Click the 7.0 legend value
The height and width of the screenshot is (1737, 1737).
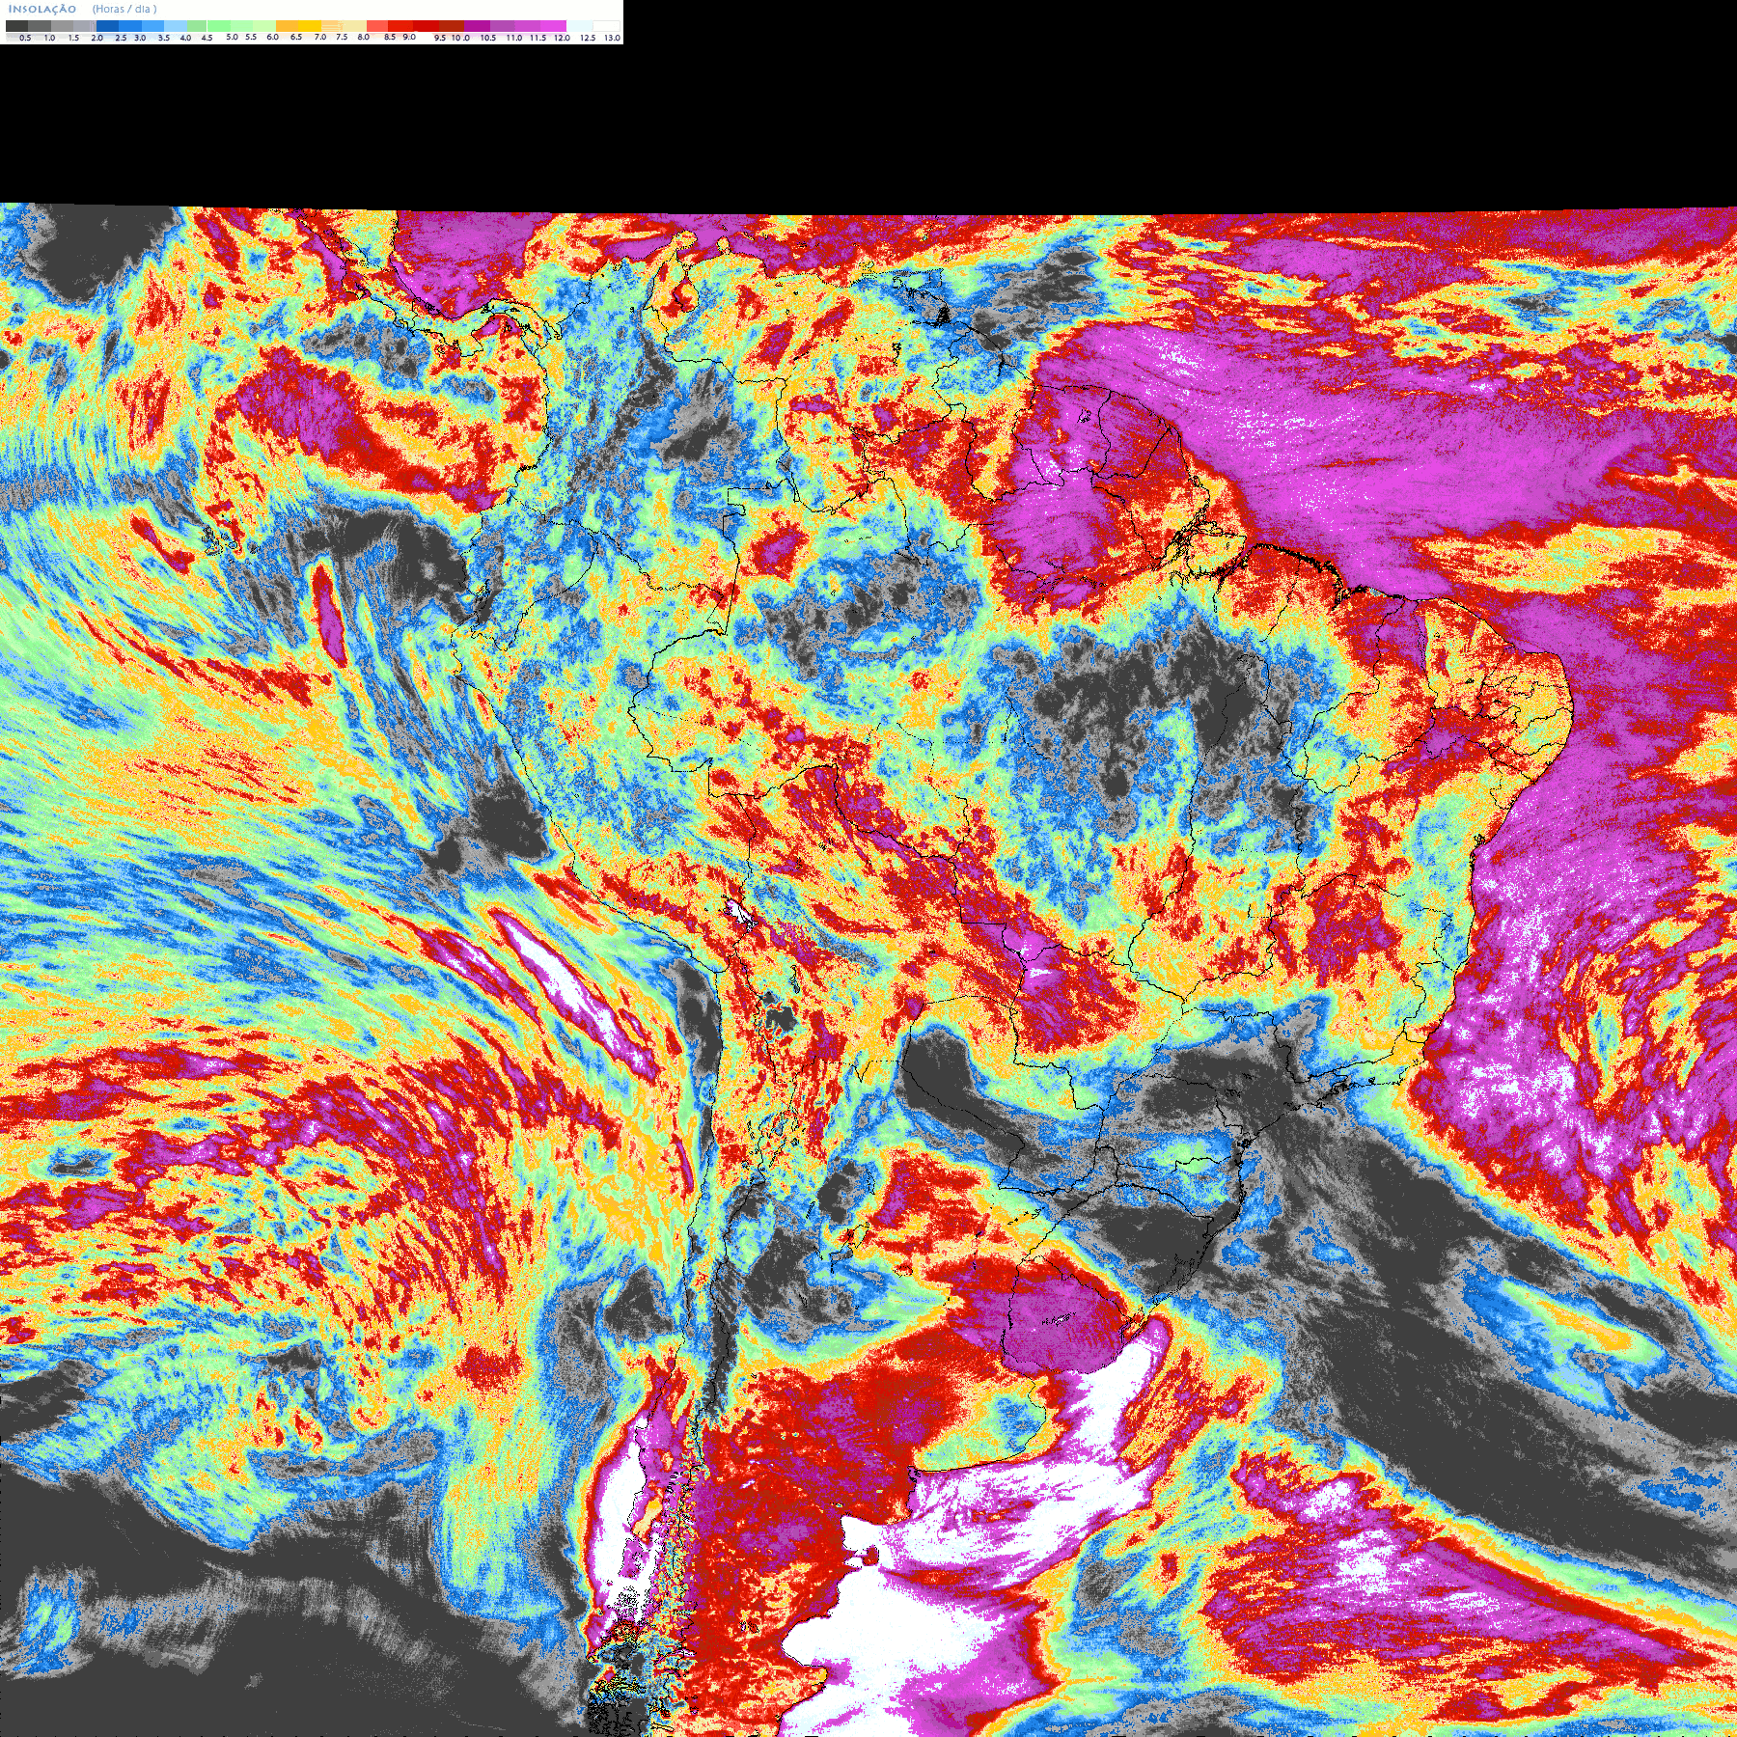[320, 37]
